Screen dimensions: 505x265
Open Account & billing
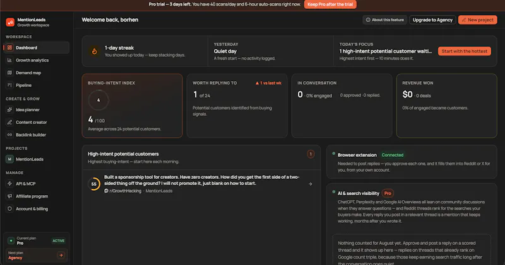37,208
